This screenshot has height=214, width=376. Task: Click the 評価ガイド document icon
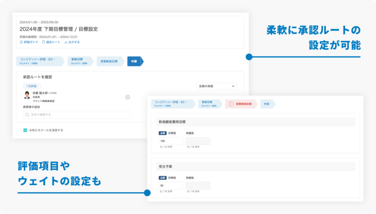[x=21, y=42]
